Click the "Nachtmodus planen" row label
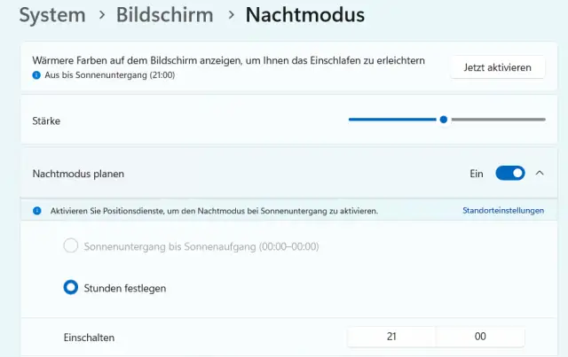568x357 pixels. 78,174
